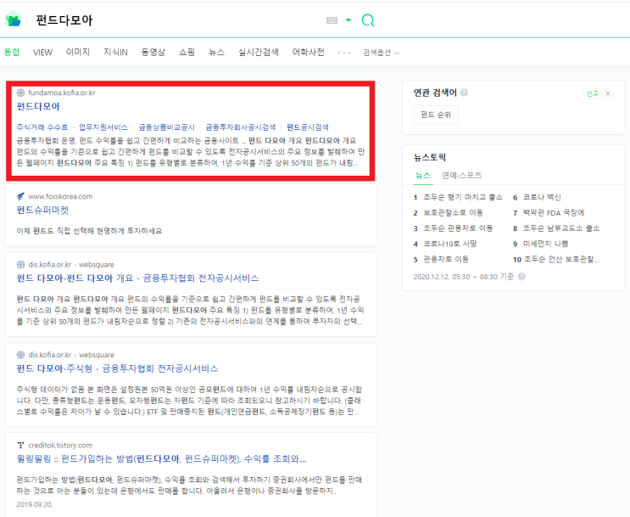This screenshot has width=630, height=517.
Task: Open news topic 코로나 백신
Action: click(x=542, y=197)
